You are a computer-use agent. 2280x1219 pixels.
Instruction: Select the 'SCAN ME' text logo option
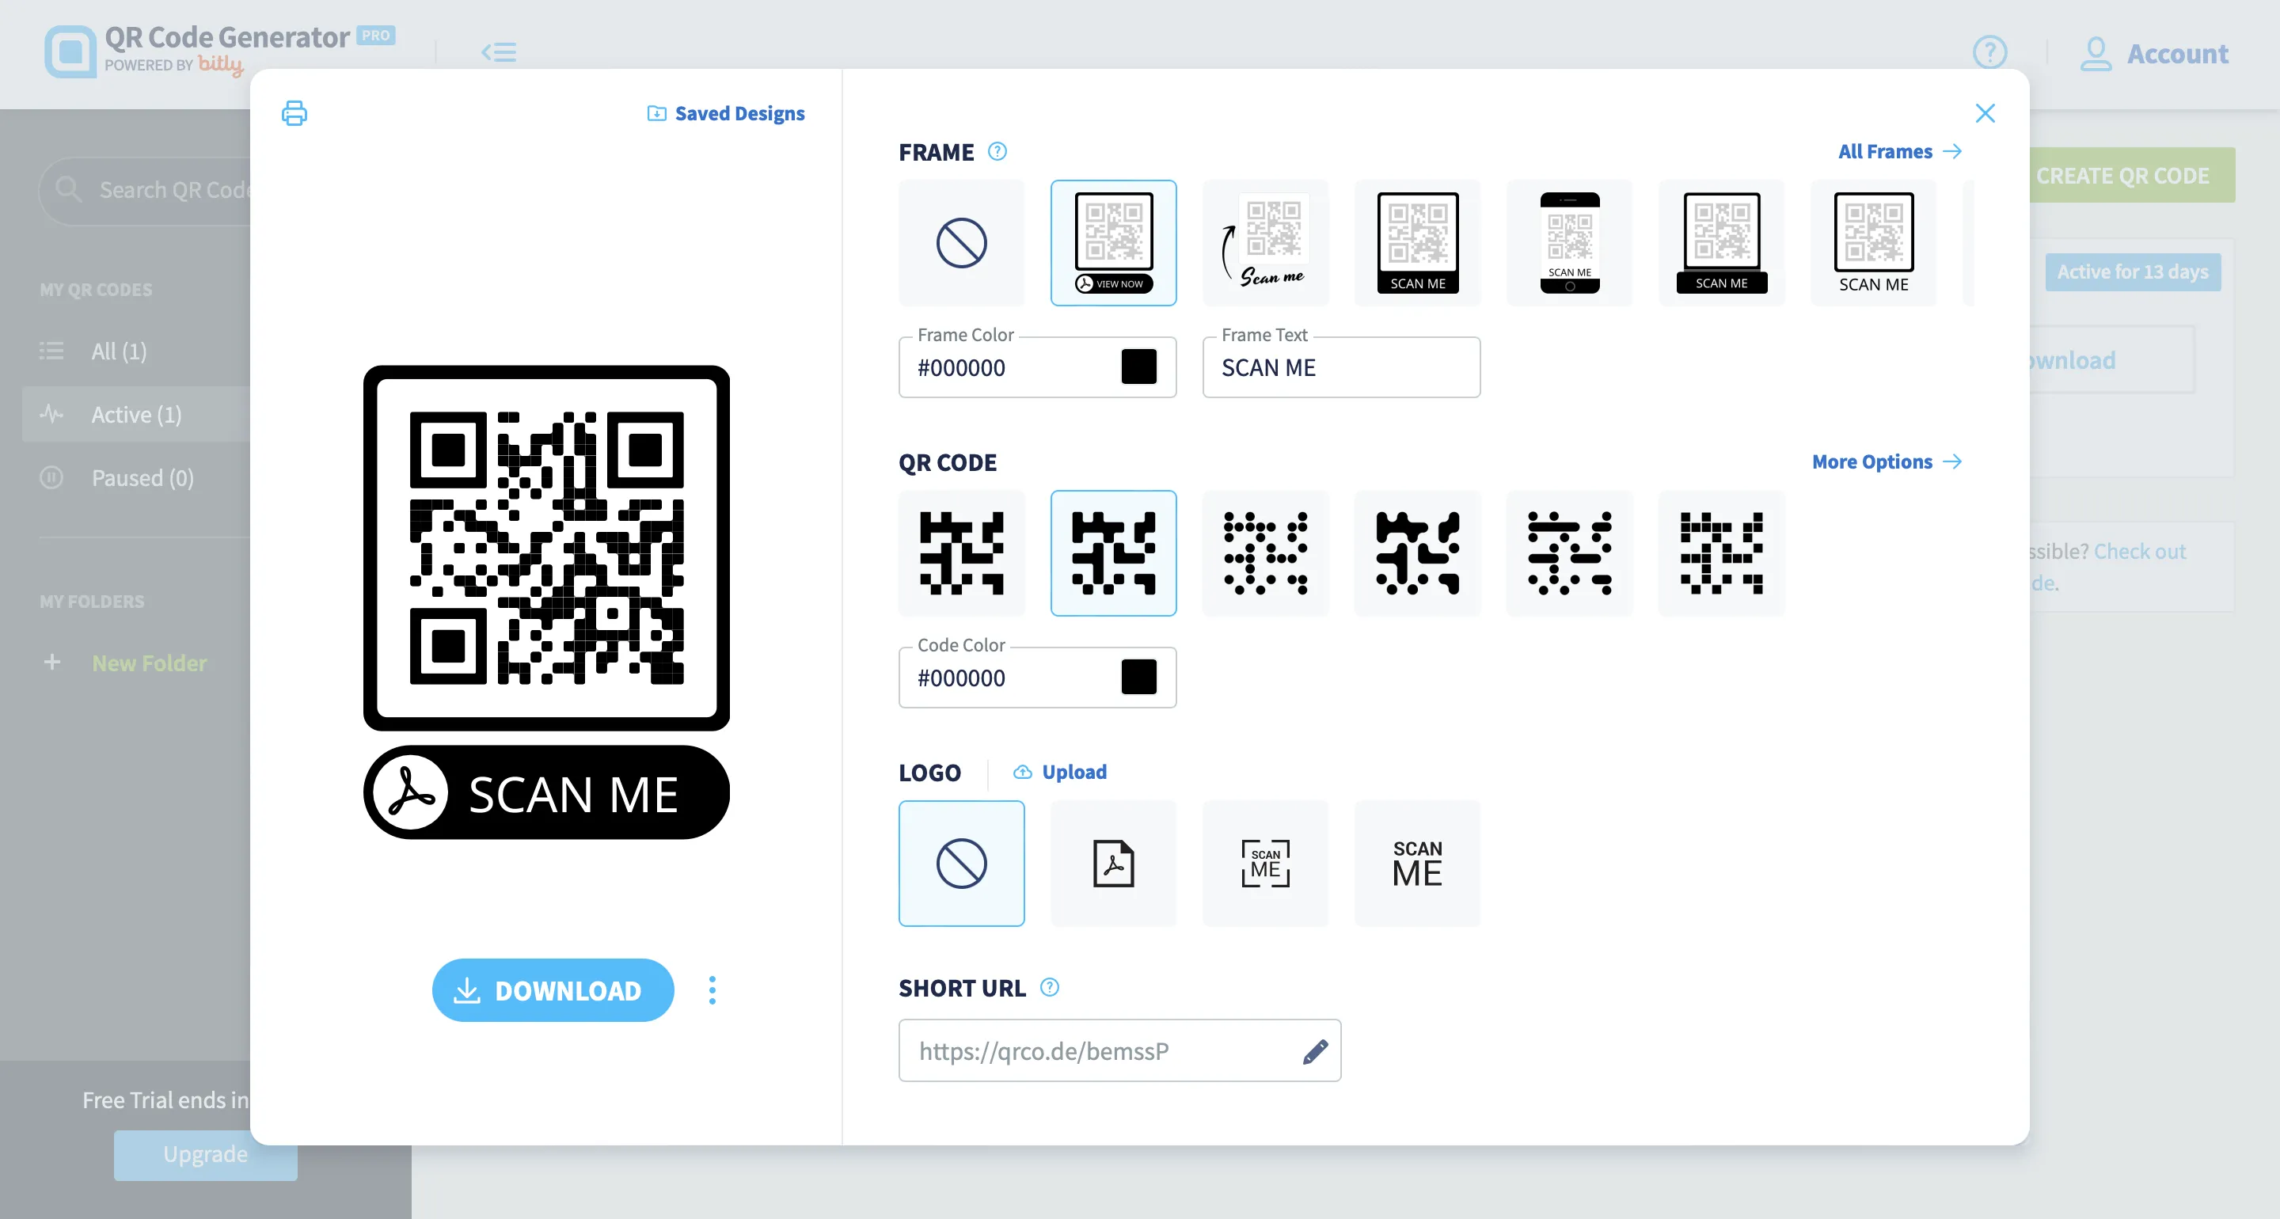(x=1415, y=864)
